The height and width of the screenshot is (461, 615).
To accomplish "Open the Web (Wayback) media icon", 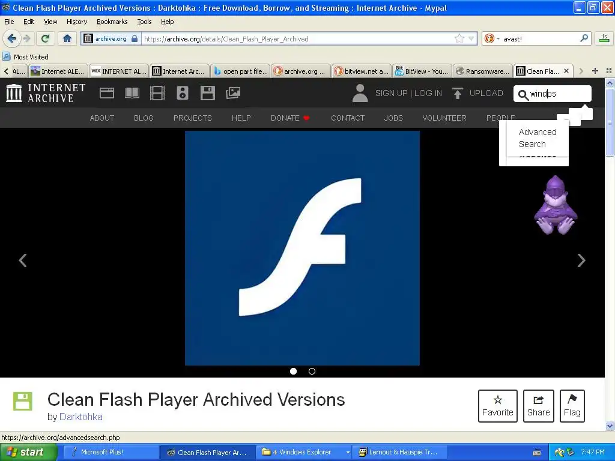I will (x=107, y=93).
